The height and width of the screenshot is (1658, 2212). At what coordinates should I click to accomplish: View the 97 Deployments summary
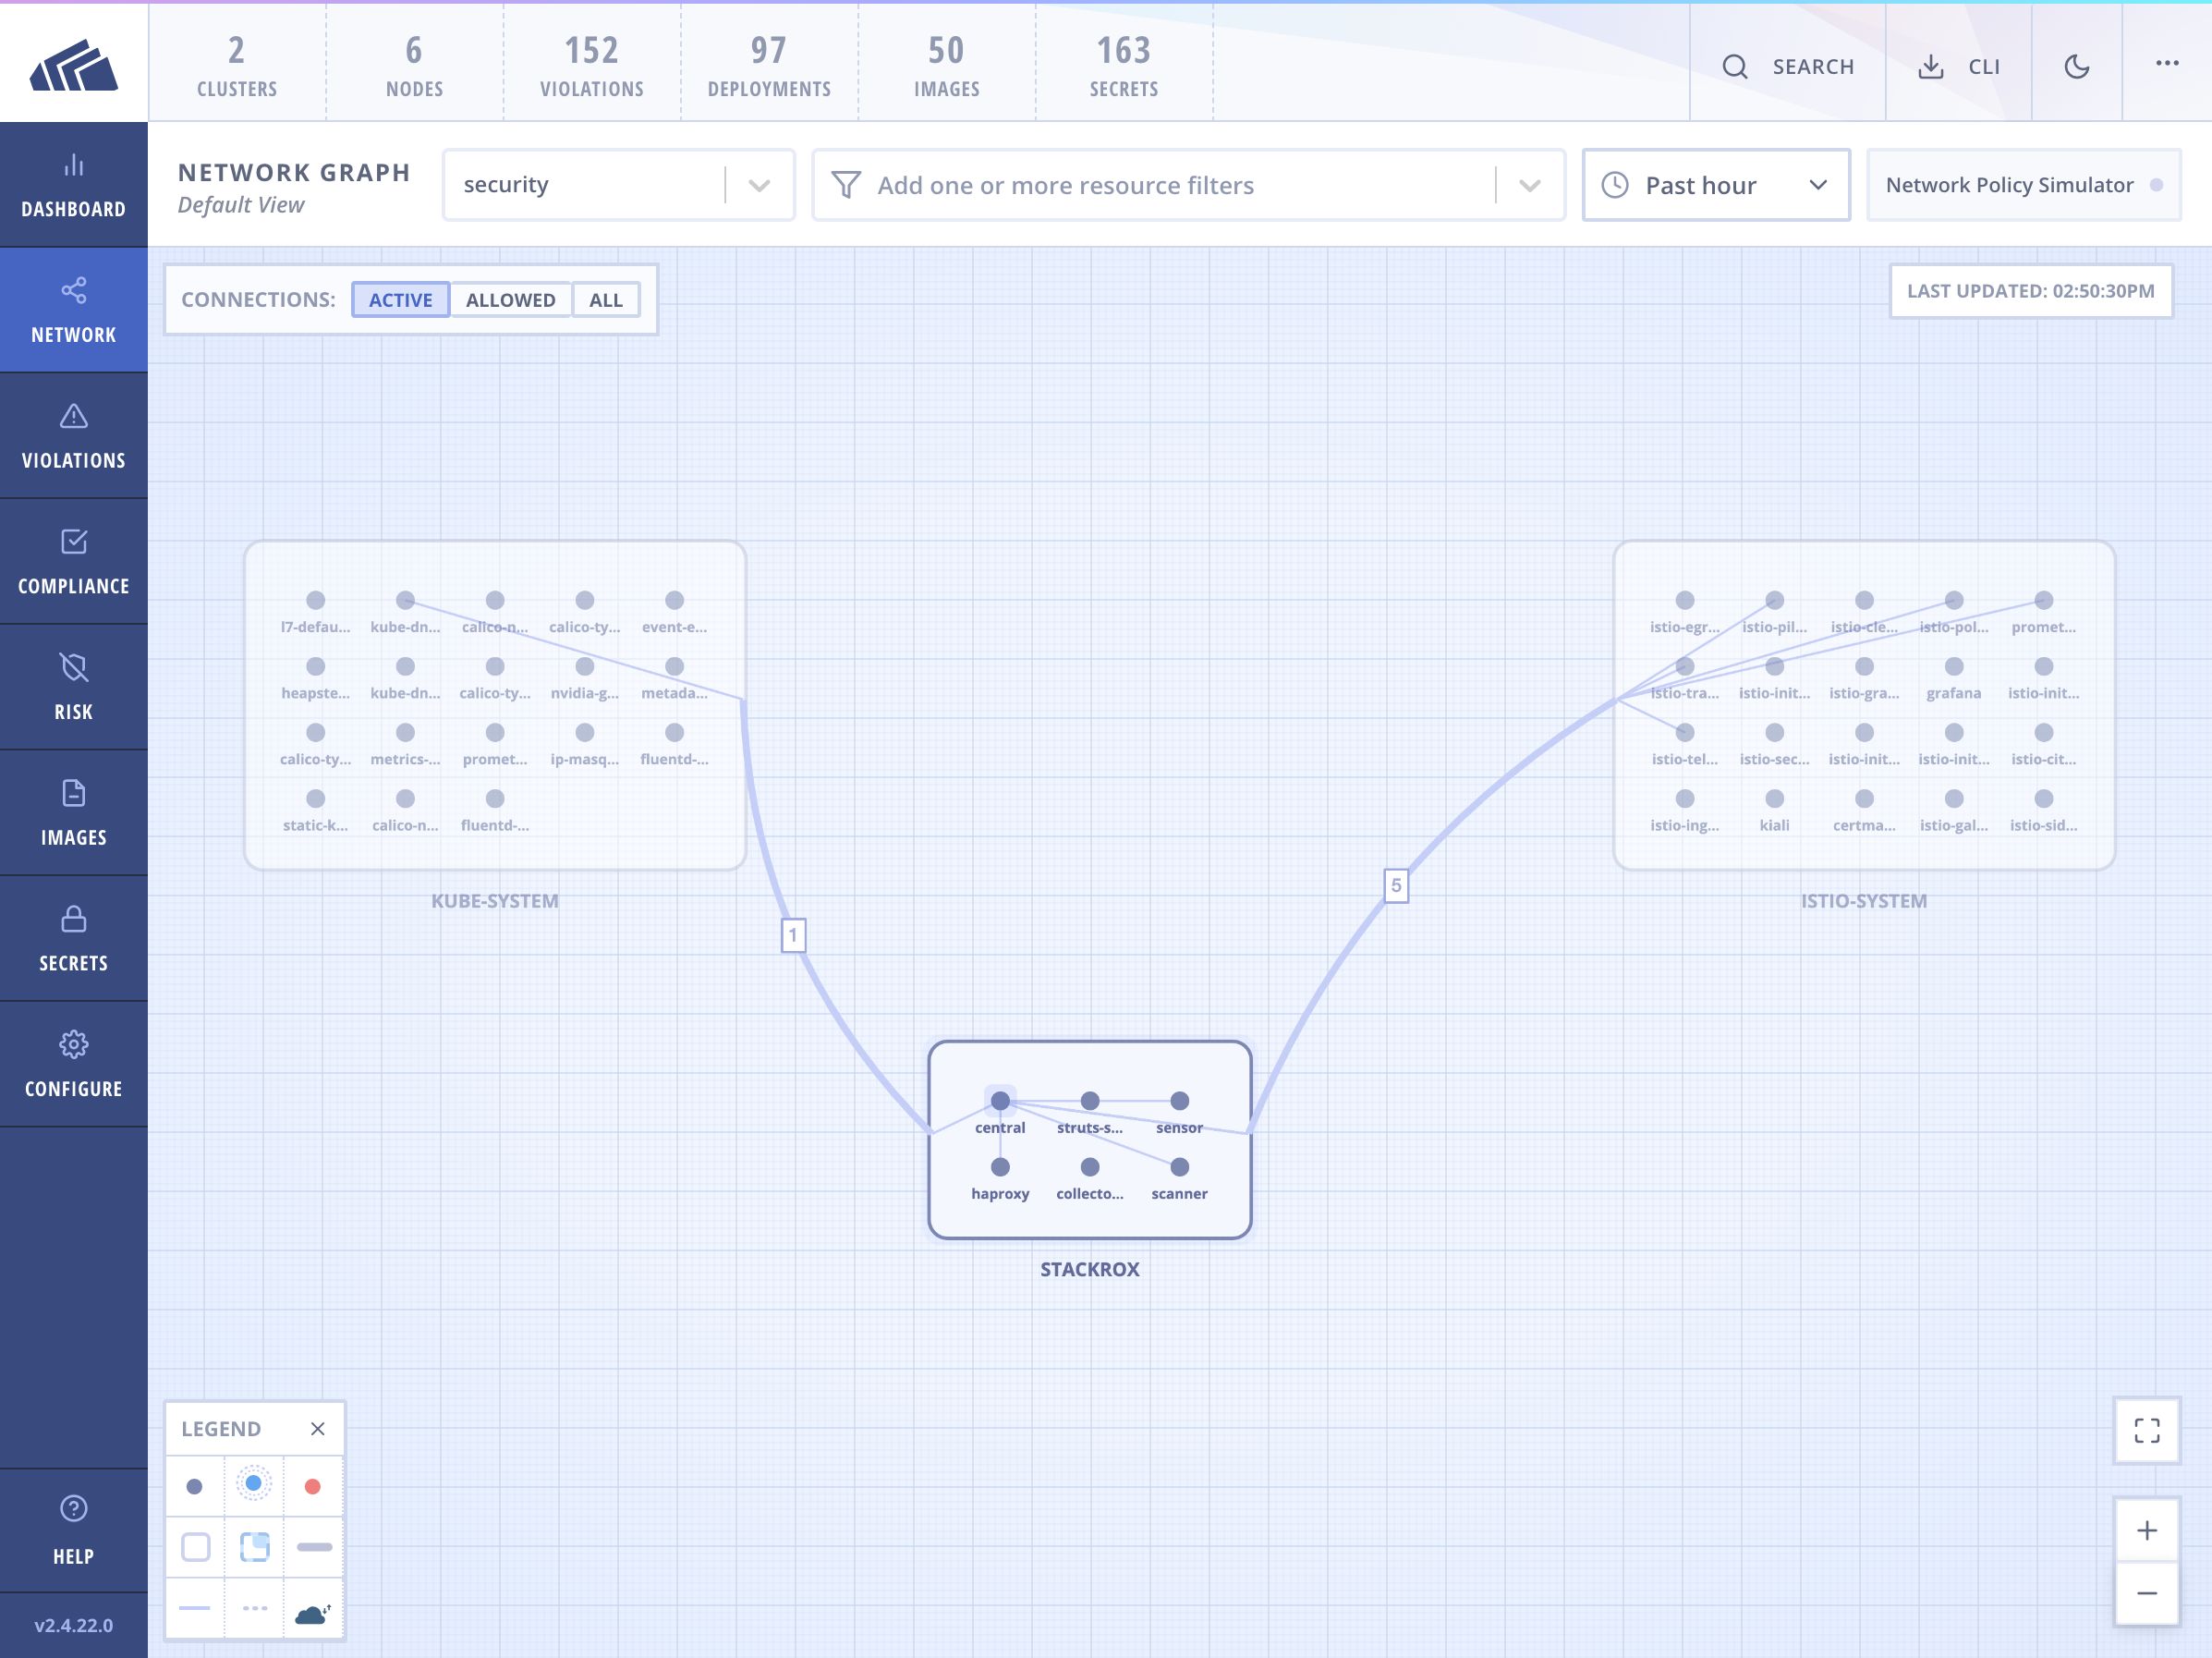769,66
